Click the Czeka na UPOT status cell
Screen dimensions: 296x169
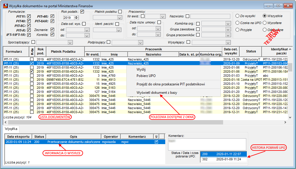(251, 80)
